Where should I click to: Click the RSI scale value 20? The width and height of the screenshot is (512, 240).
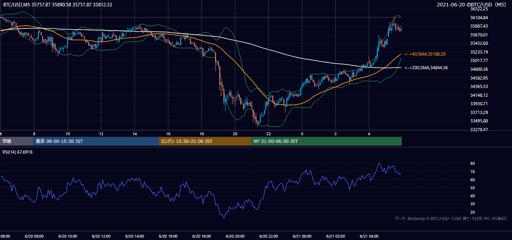tap(473, 212)
